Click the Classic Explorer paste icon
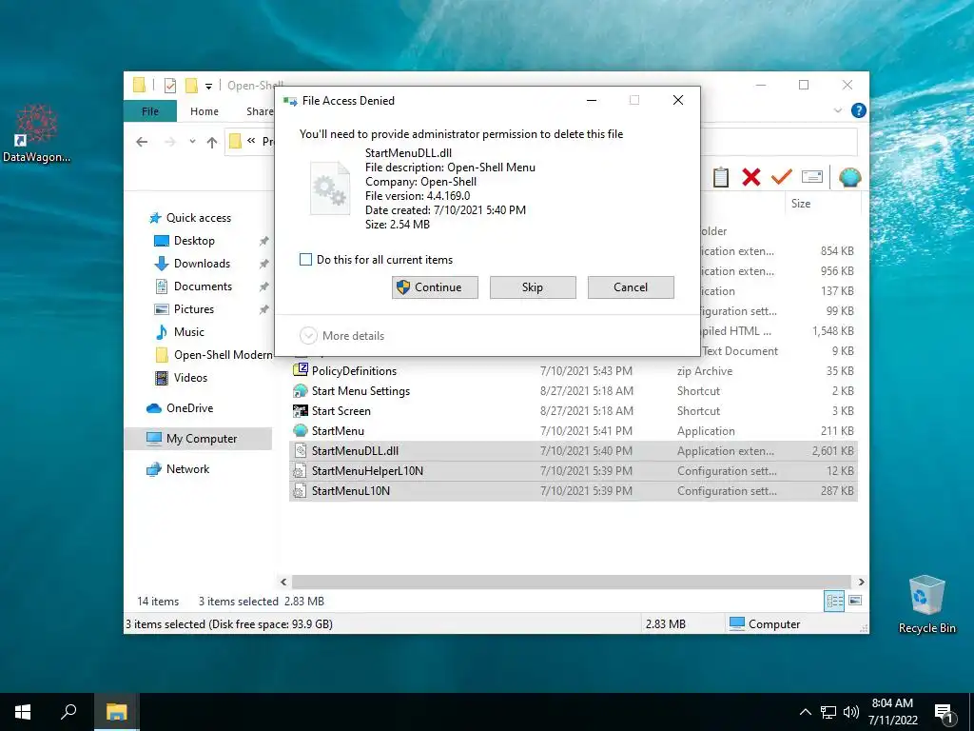The width and height of the screenshot is (974, 731). pyautogui.click(x=721, y=177)
